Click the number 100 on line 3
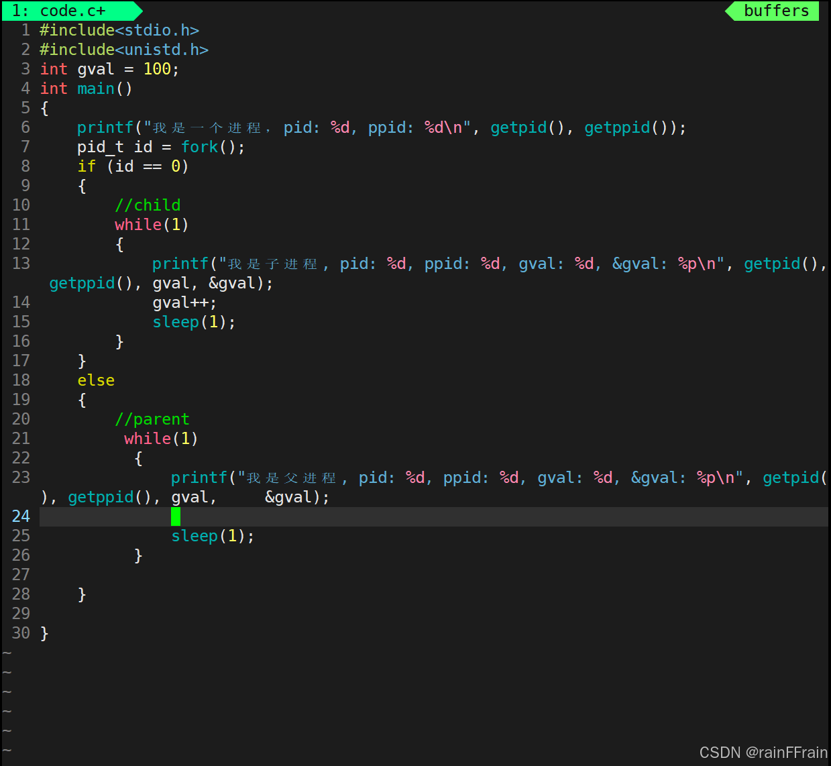 tap(157, 69)
